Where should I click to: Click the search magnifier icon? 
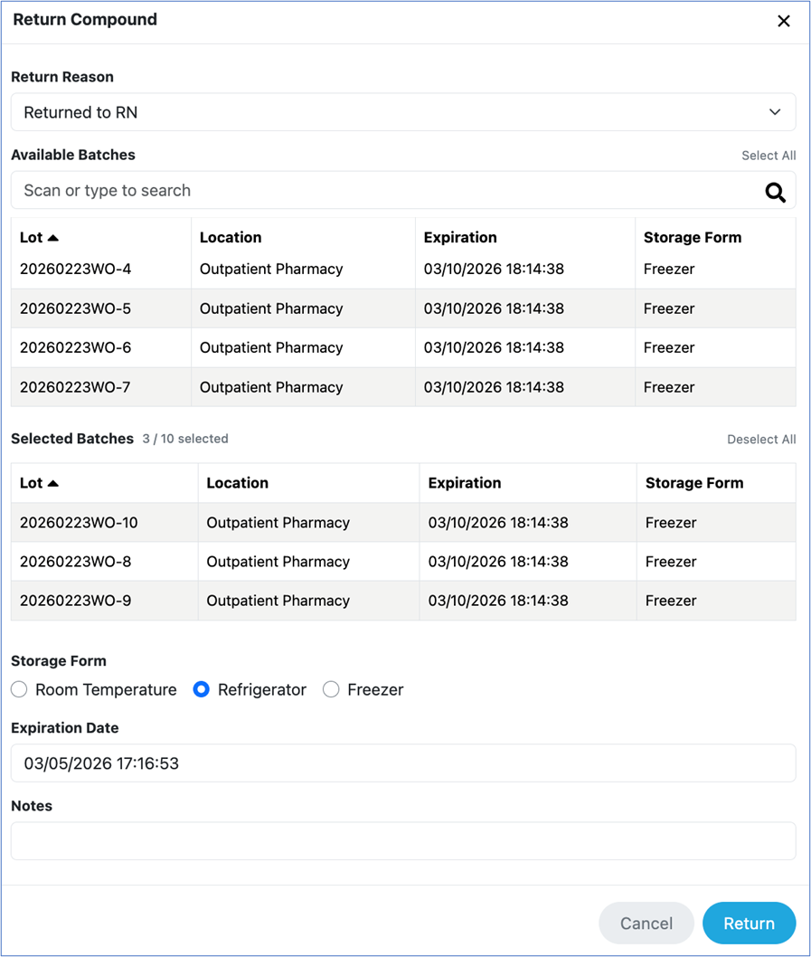(775, 192)
